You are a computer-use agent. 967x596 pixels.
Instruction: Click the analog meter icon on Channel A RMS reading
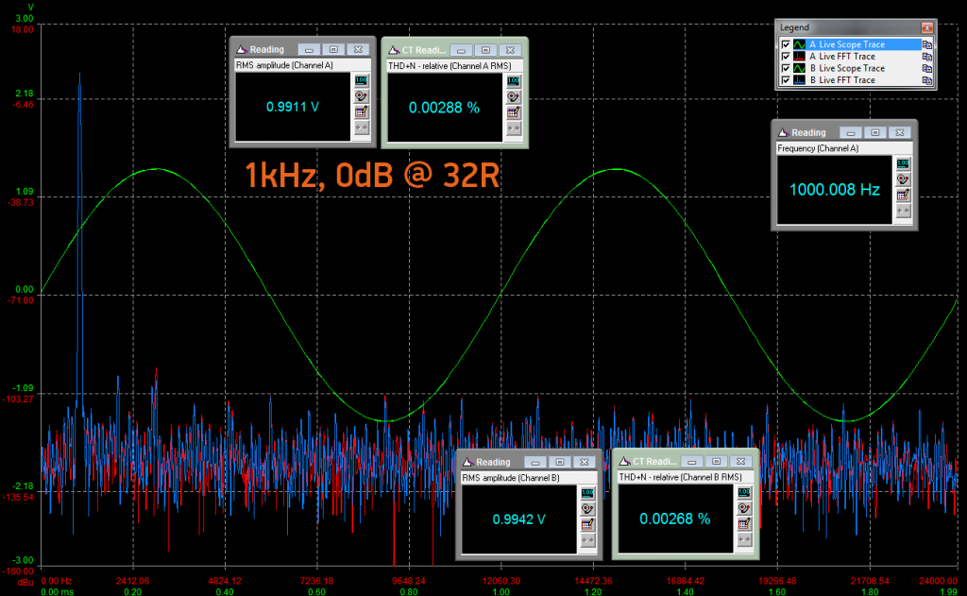pyautogui.click(x=362, y=94)
